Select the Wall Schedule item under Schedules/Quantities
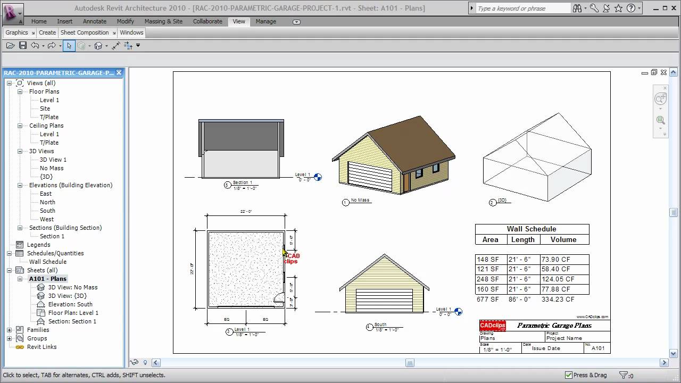Viewport: 681px width, 383px height. [48, 262]
